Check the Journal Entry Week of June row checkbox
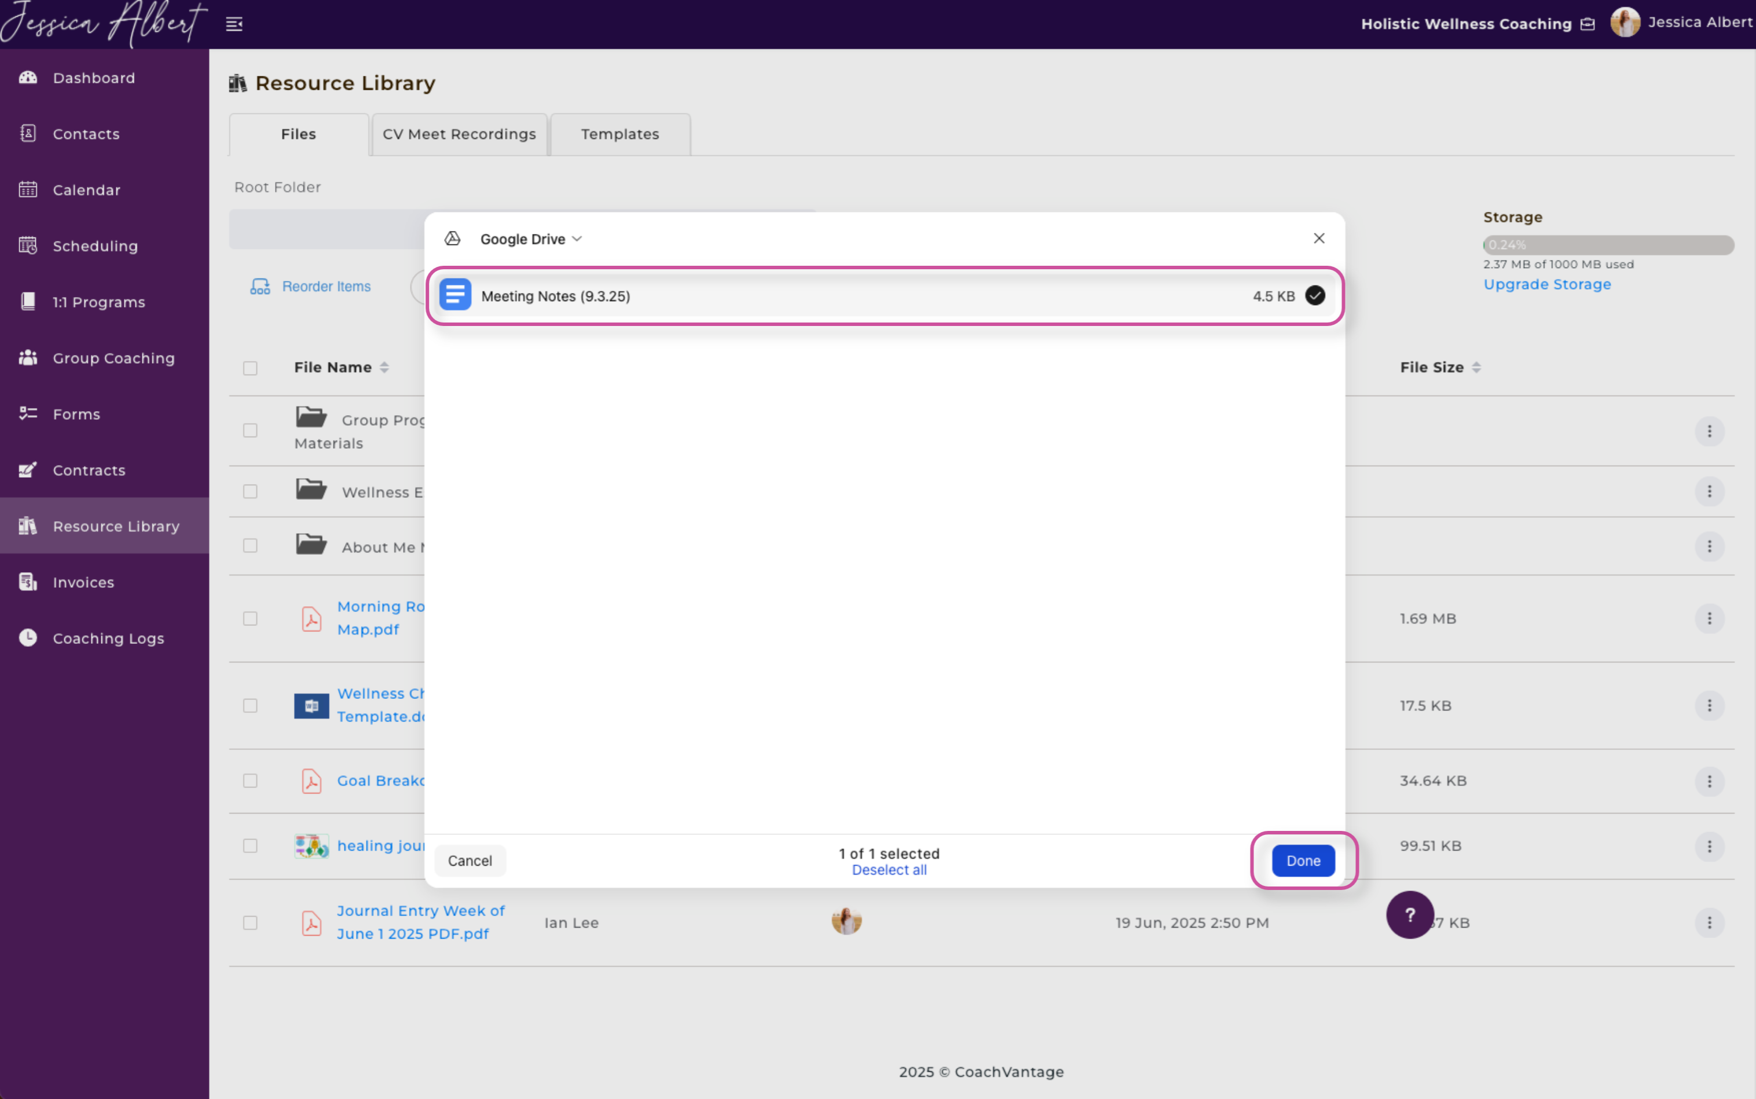Screen dimensions: 1756x1099 (250, 922)
